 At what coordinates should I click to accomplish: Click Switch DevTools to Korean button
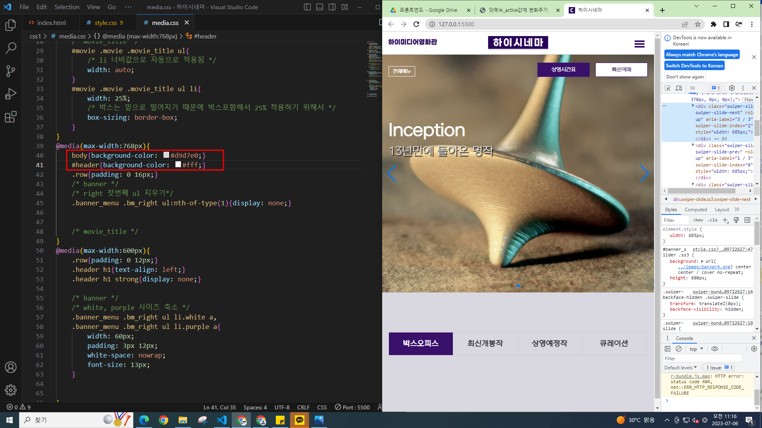(694, 66)
